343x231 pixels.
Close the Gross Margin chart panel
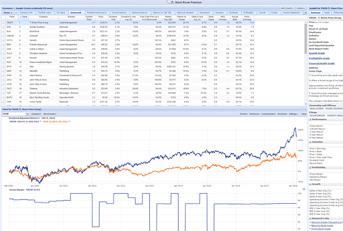(x=304, y=189)
